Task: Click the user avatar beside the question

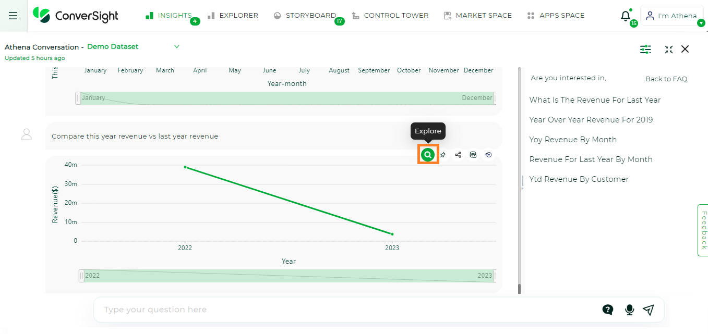Action: click(27, 134)
